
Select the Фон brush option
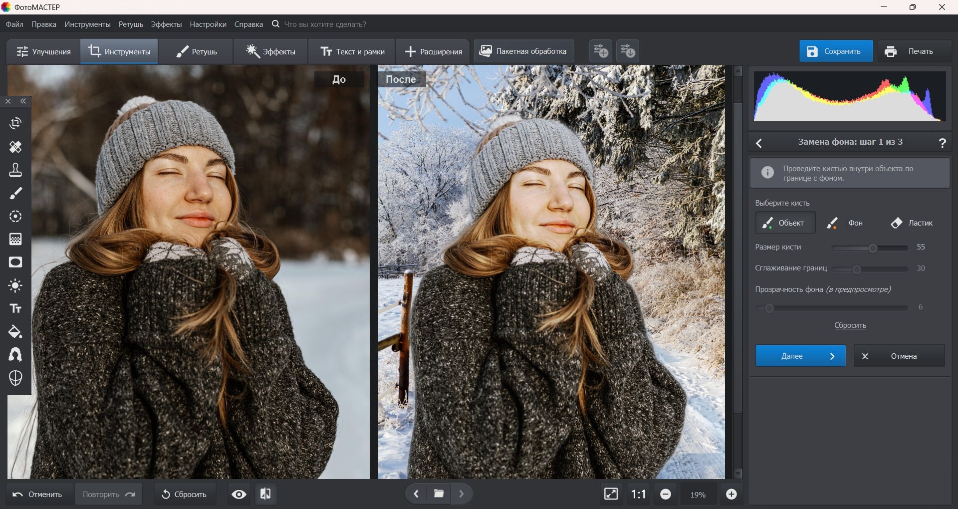(x=845, y=223)
